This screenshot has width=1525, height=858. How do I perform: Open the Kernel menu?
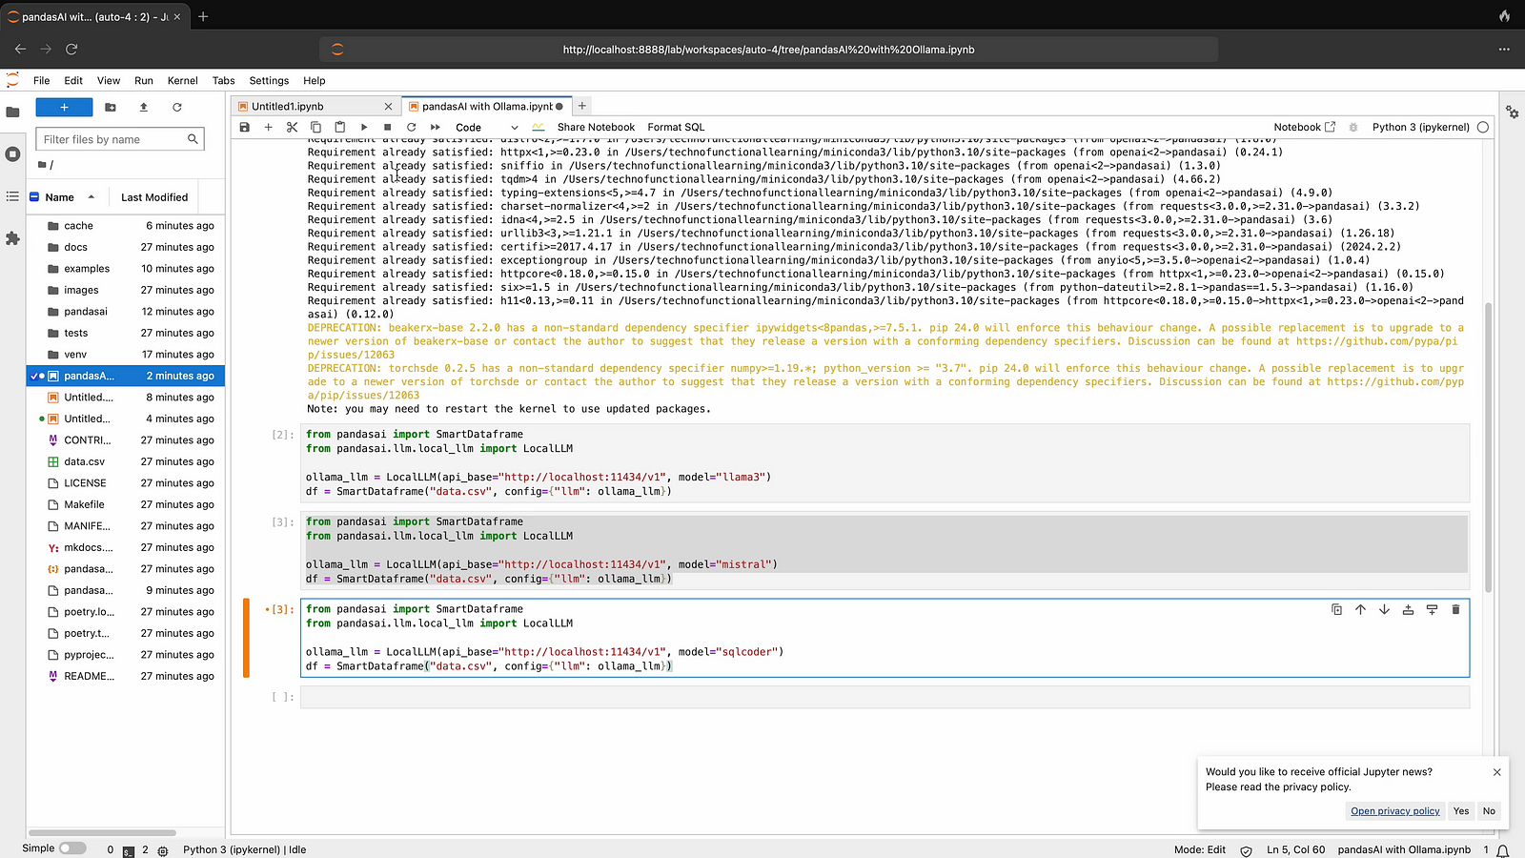[x=182, y=81]
